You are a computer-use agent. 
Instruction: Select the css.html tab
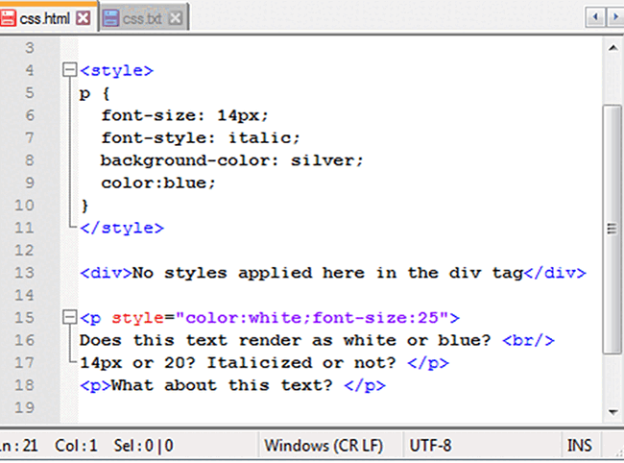tap(45, 17)
